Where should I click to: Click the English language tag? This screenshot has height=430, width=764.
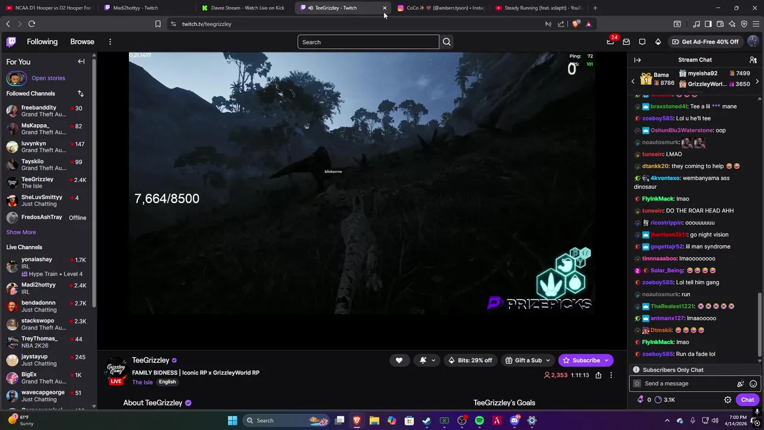point(167,382)
